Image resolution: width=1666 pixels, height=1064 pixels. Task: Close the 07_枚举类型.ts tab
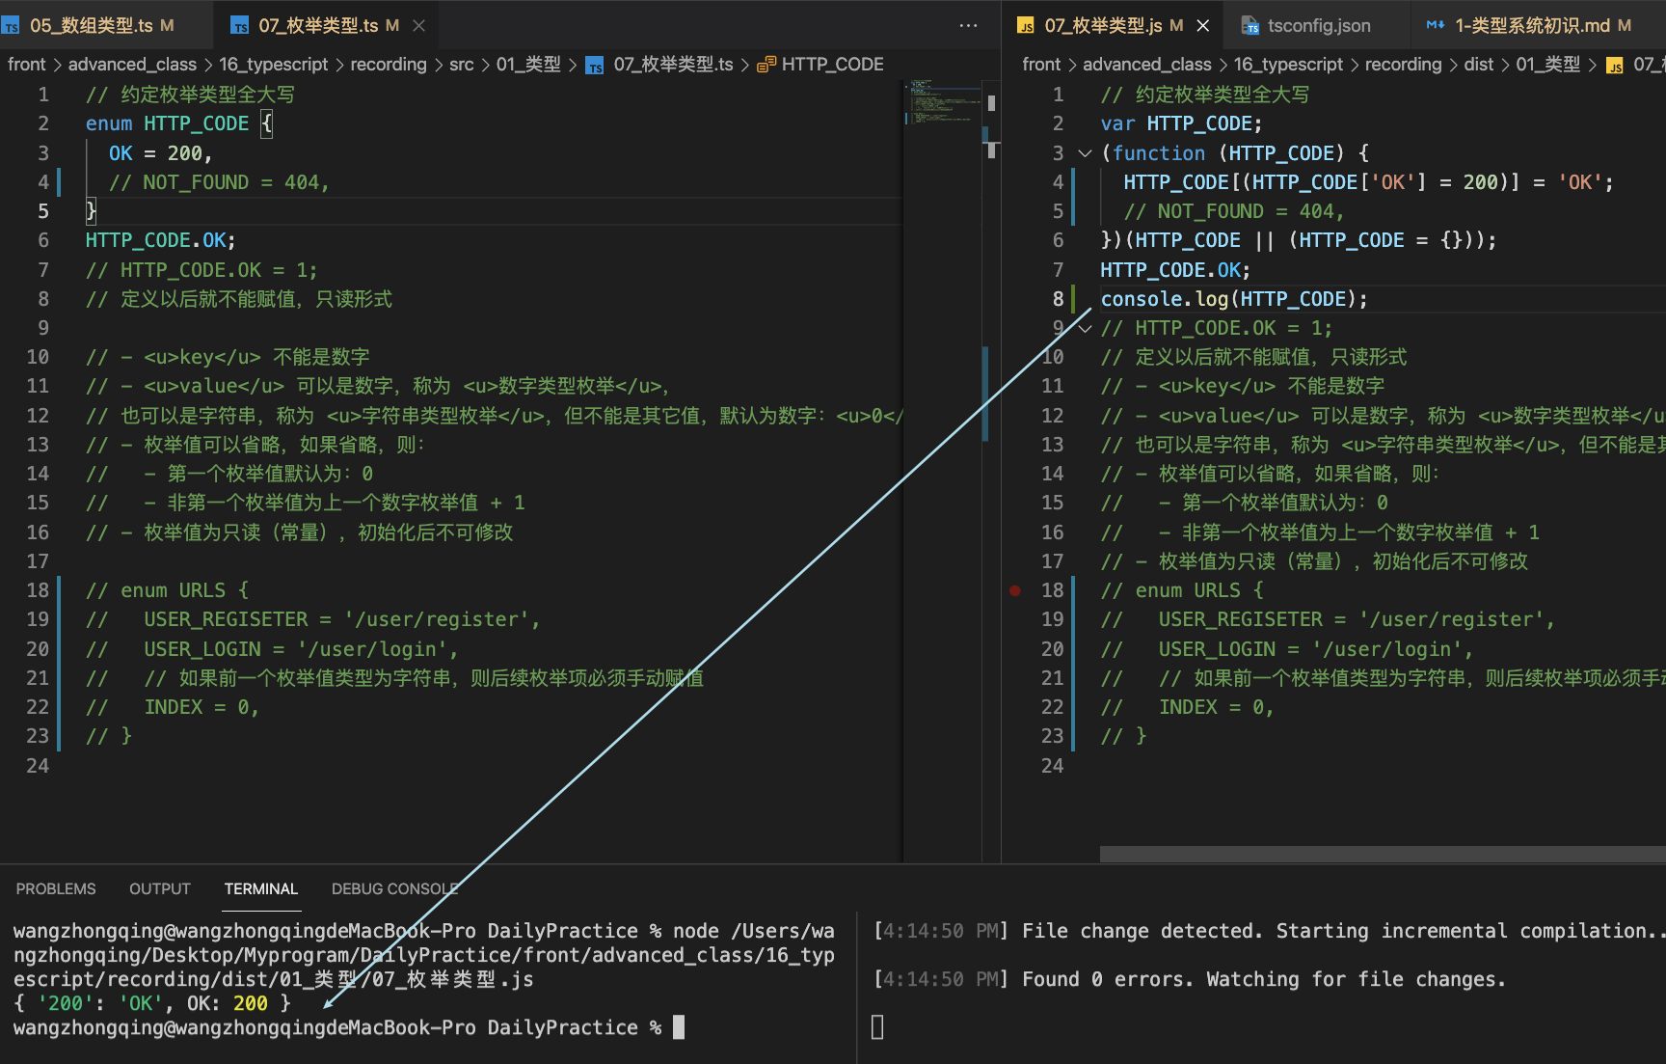point(418,25)
